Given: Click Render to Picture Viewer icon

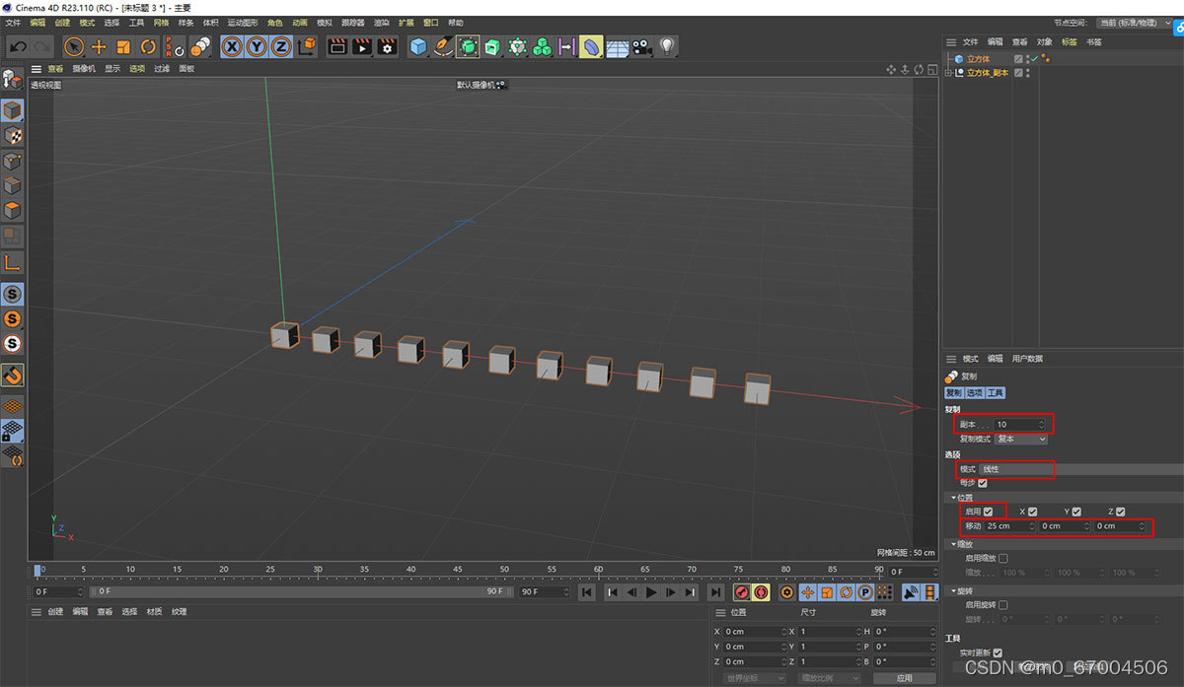Looking at the screenshot, I should (x=362, y=46).
